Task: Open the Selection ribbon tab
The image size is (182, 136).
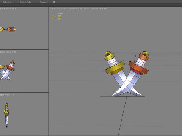Action: (7, 2)
